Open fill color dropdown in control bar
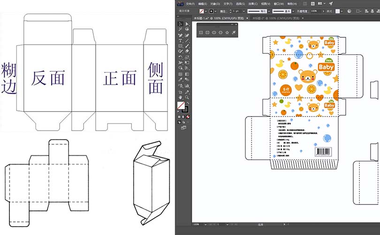This screenshot has width=380, height=235. [x=206, y=11]
